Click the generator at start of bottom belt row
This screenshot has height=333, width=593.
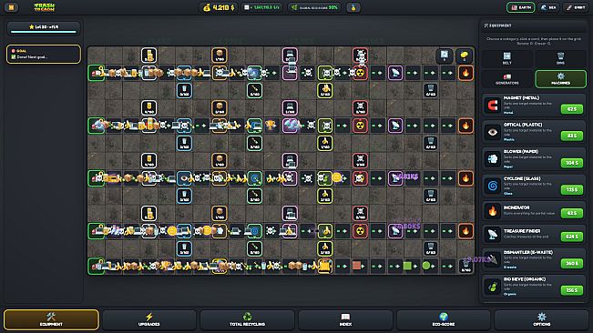tap(96, 266)
